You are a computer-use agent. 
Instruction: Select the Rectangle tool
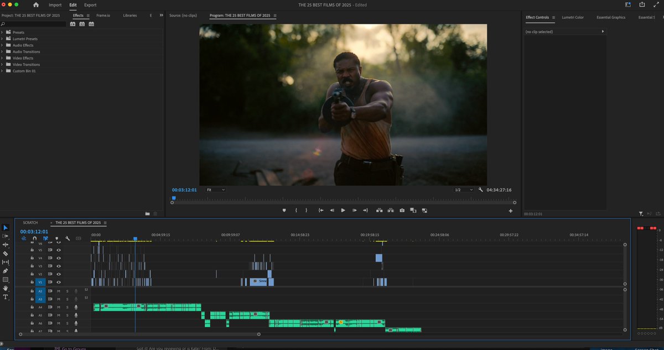pos(6,279)
